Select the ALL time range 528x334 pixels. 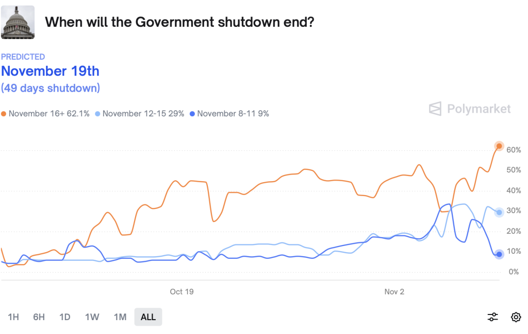(x=148, y=317)
